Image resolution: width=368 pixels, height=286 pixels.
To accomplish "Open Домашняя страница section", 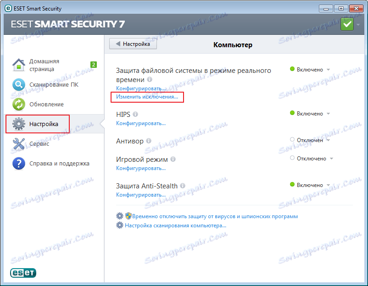I will pos(44,65).
